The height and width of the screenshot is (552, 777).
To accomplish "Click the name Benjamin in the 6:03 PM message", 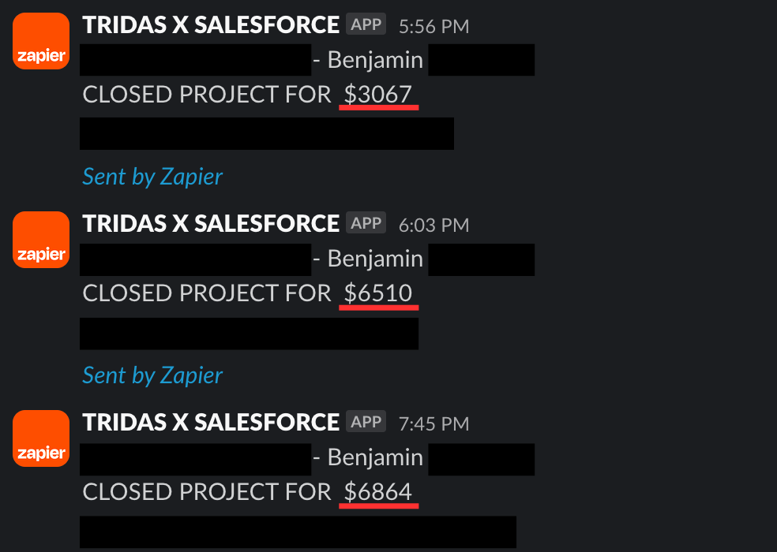I will tap(375, 259).
